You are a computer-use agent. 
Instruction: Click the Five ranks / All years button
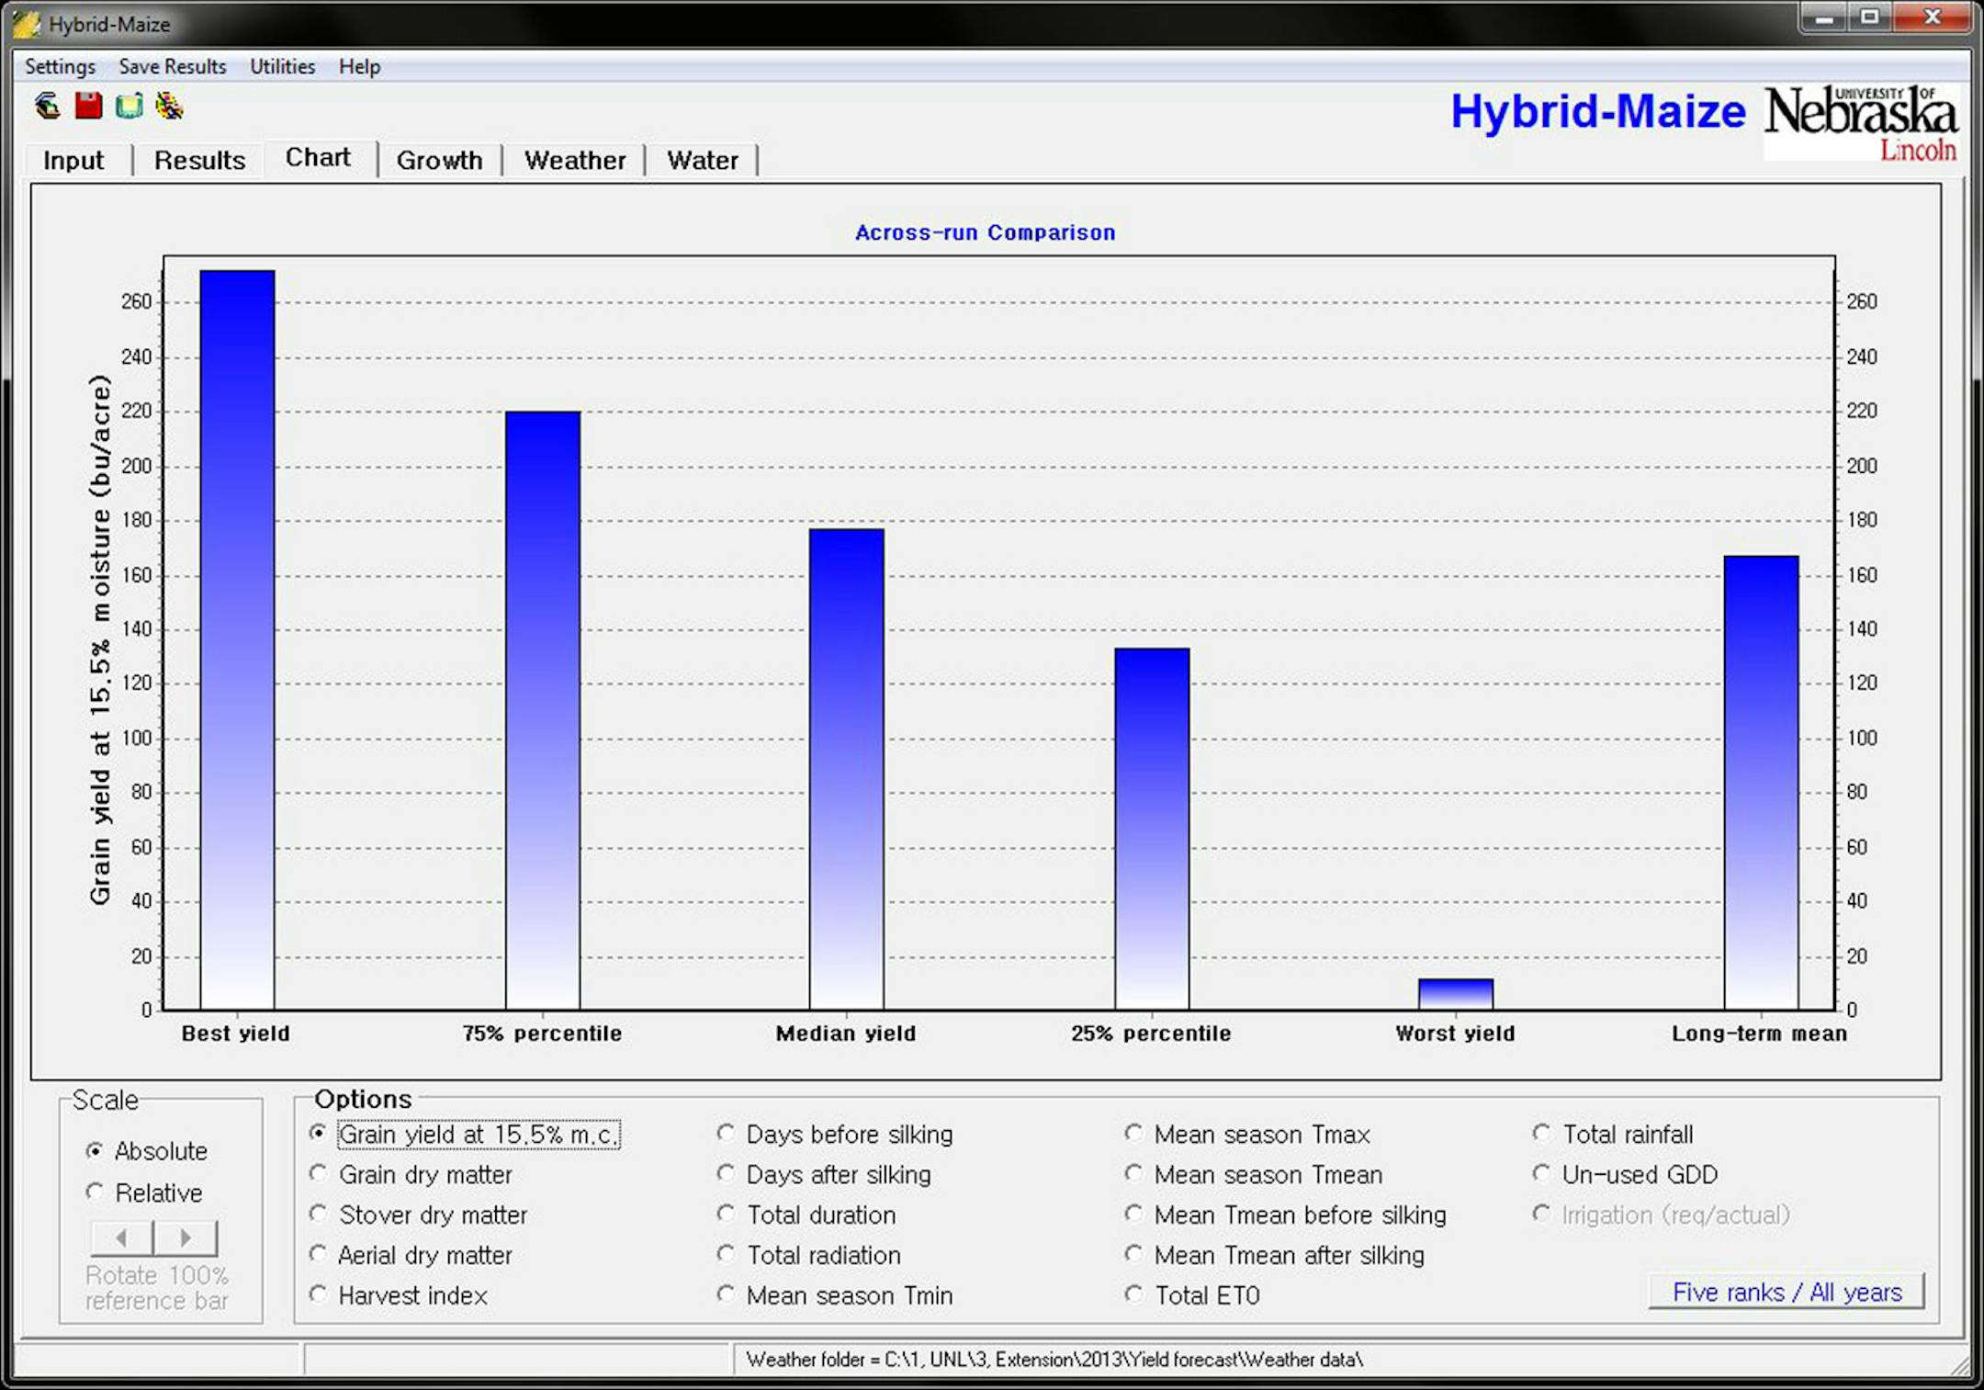pos(1787,1293)
